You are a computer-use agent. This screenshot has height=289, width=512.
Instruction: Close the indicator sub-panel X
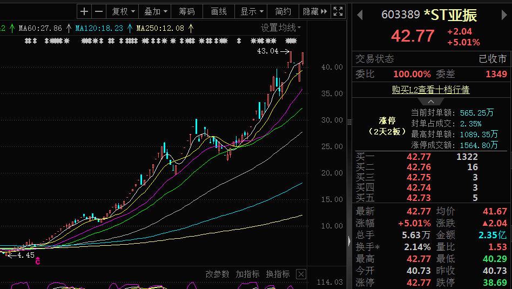(301, 274)
